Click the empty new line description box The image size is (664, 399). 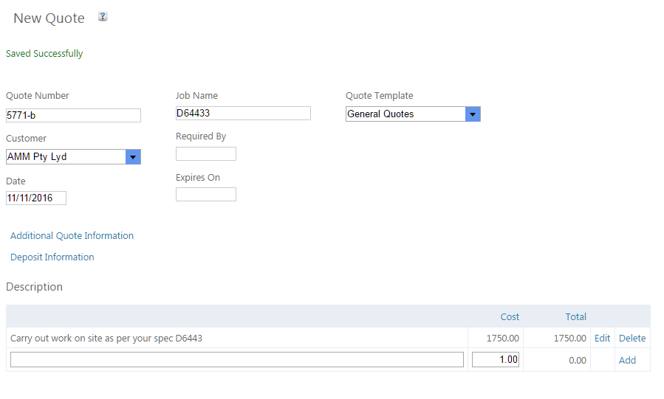tap(236, 360)
